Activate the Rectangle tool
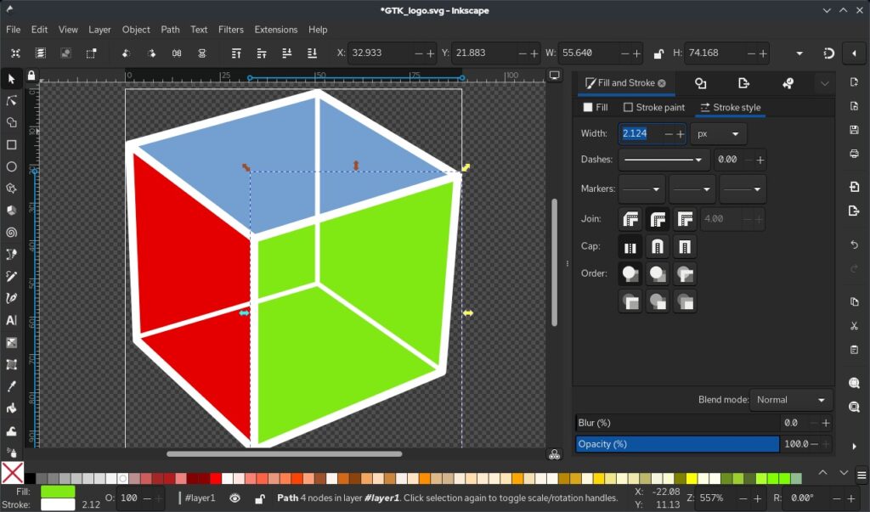This screenshot has height=512, width=870. click(11, 144)
